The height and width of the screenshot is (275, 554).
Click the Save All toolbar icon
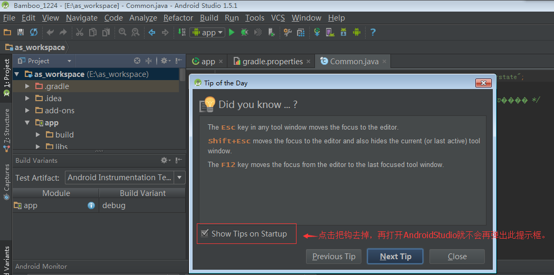[x=21, y=33]
